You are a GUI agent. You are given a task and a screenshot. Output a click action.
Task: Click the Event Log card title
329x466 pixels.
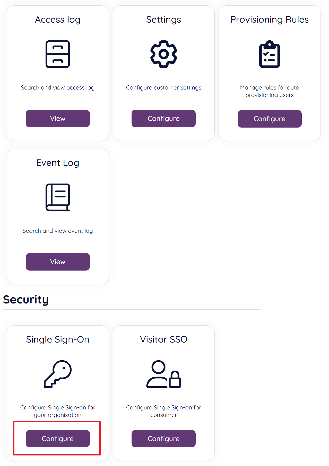[58, 163]
